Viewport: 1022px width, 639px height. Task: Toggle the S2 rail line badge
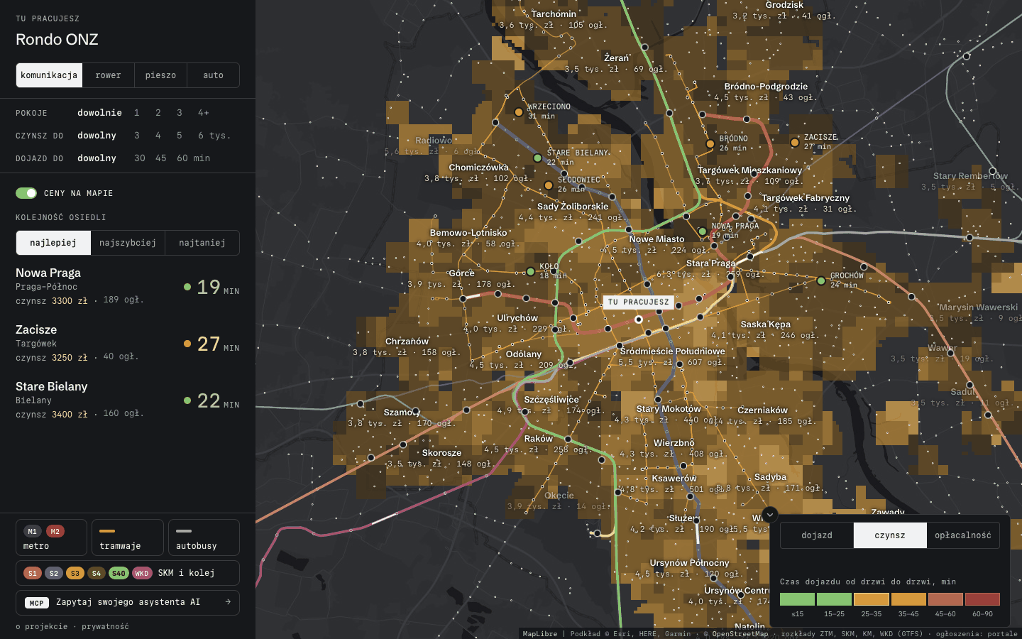pyautogui.click(x=54, y=573)
